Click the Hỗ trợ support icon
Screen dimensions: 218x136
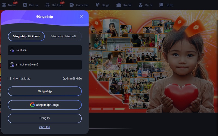click(x=161, y=5)
